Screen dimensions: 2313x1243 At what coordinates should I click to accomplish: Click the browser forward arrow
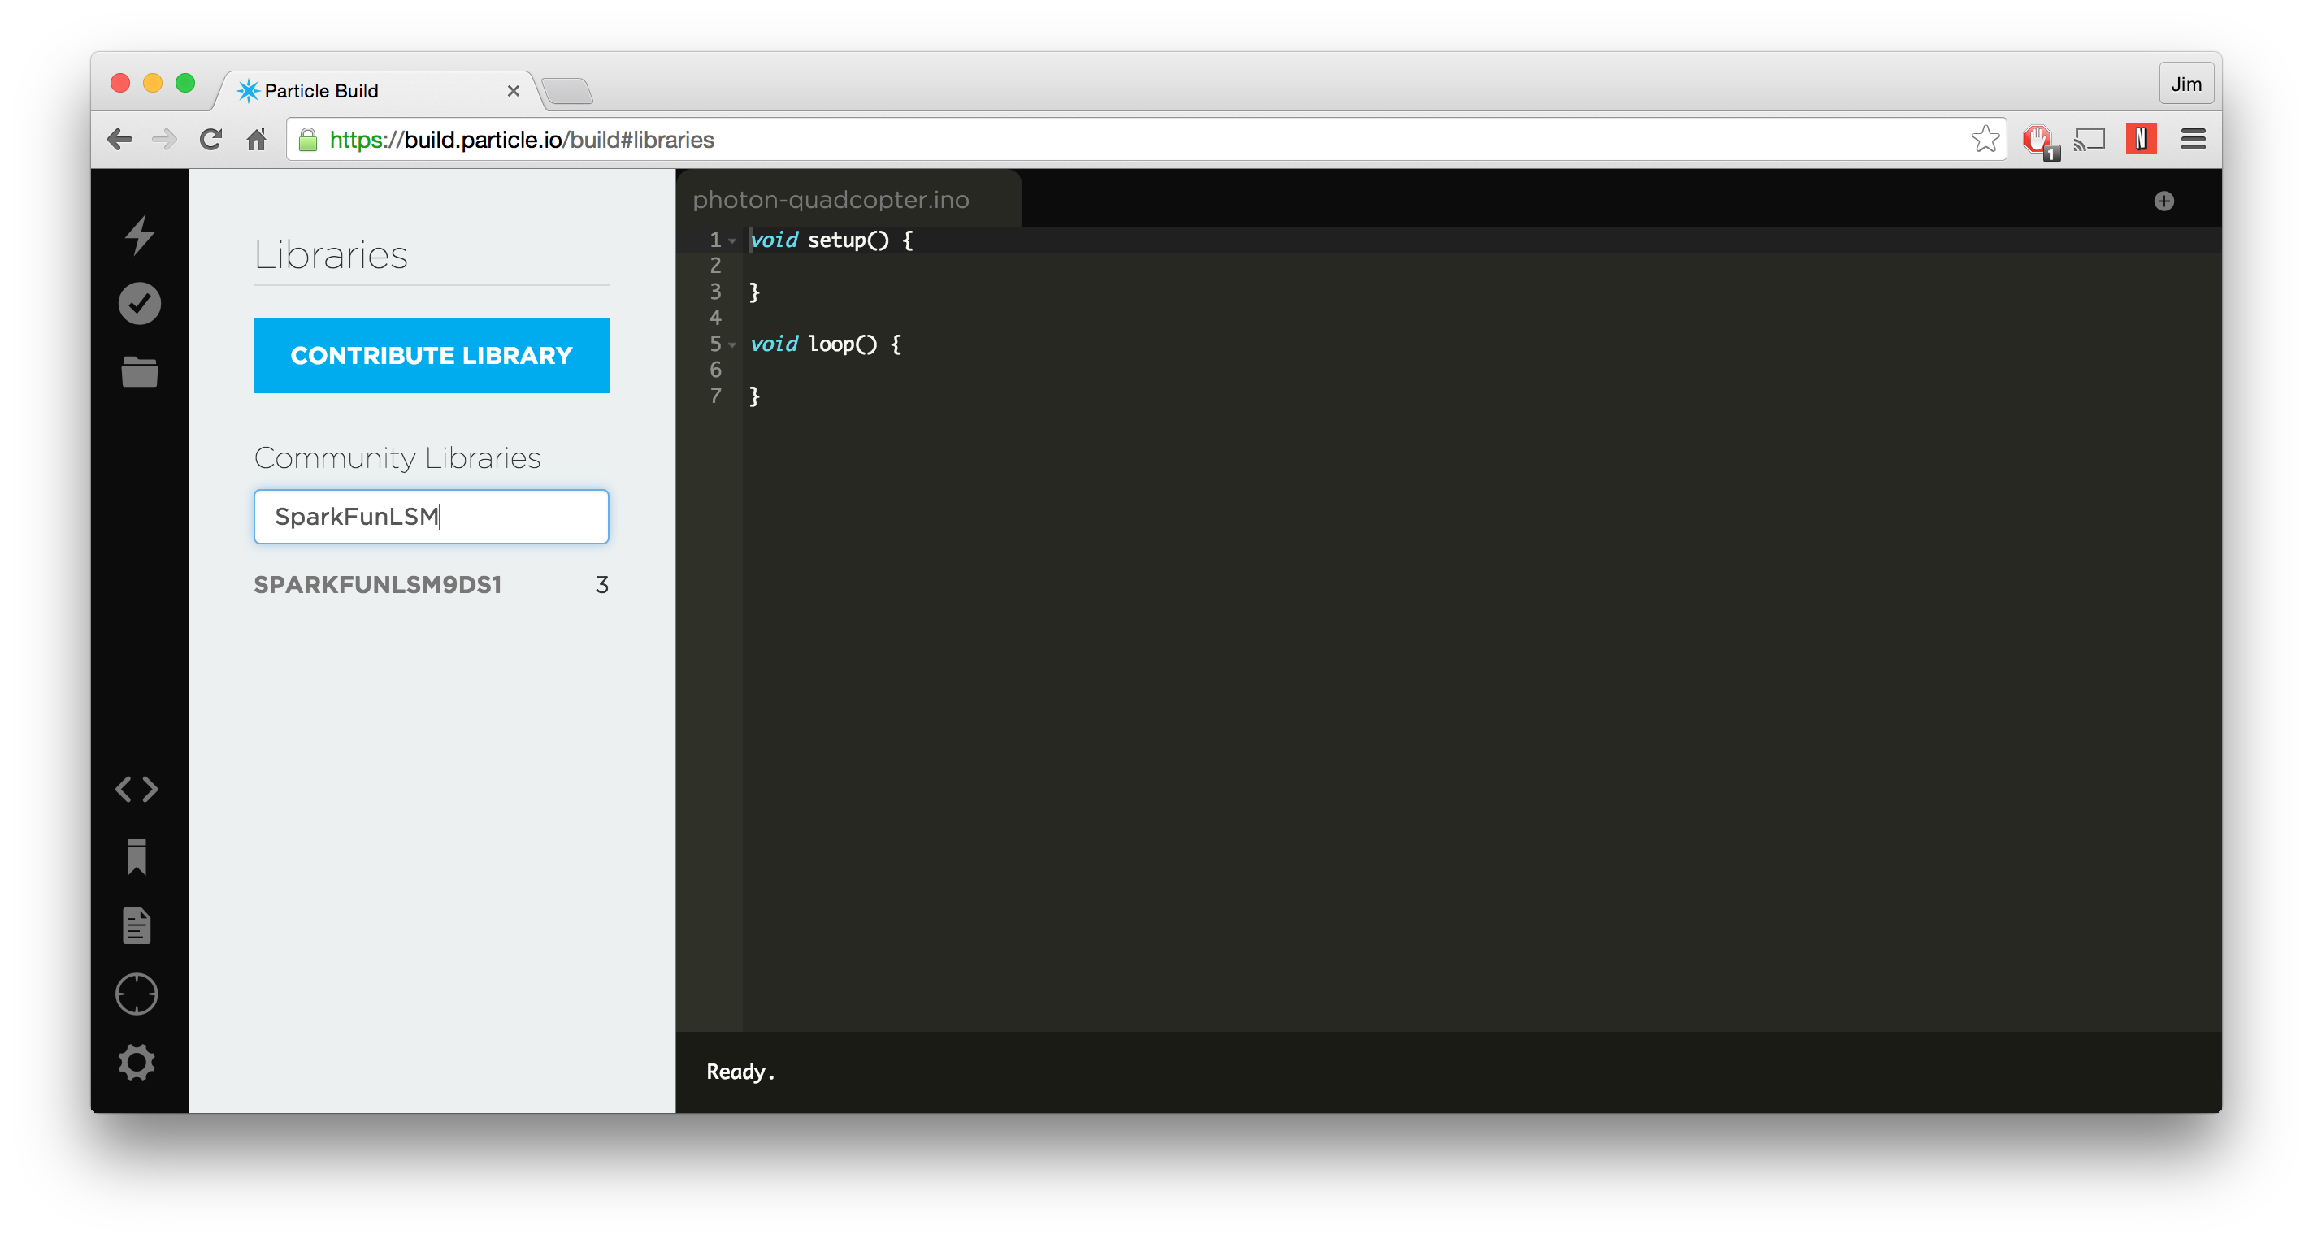[x=164, y=139]
